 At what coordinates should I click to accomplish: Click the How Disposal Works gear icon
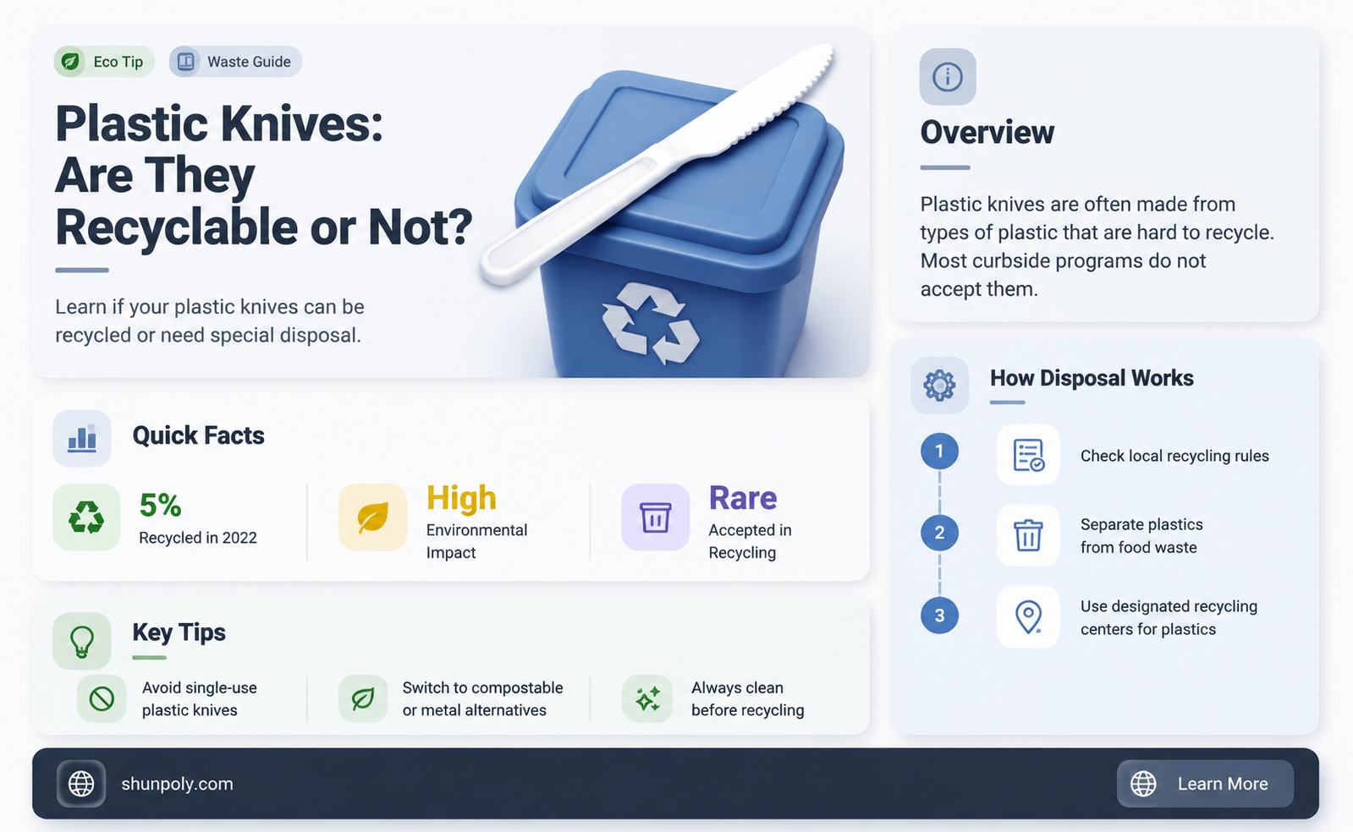pyautogui.click(x=939, y=386)
